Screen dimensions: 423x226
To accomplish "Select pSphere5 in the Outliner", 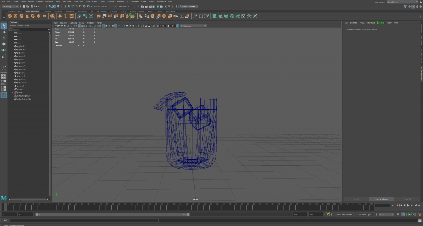I will coord(21,66).
